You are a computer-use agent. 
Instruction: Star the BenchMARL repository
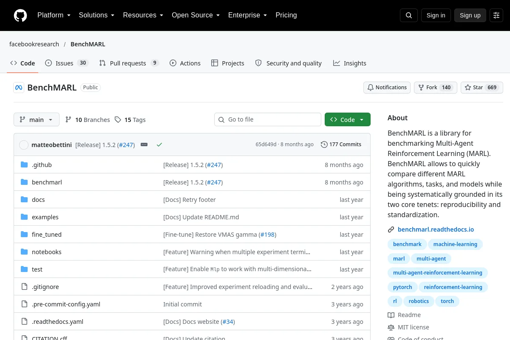coord(482,88)
